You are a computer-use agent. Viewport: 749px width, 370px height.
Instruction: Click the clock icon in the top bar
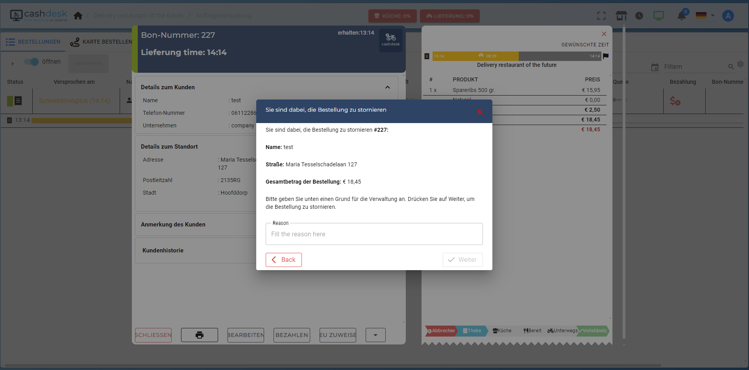click(x=639, y=16)
